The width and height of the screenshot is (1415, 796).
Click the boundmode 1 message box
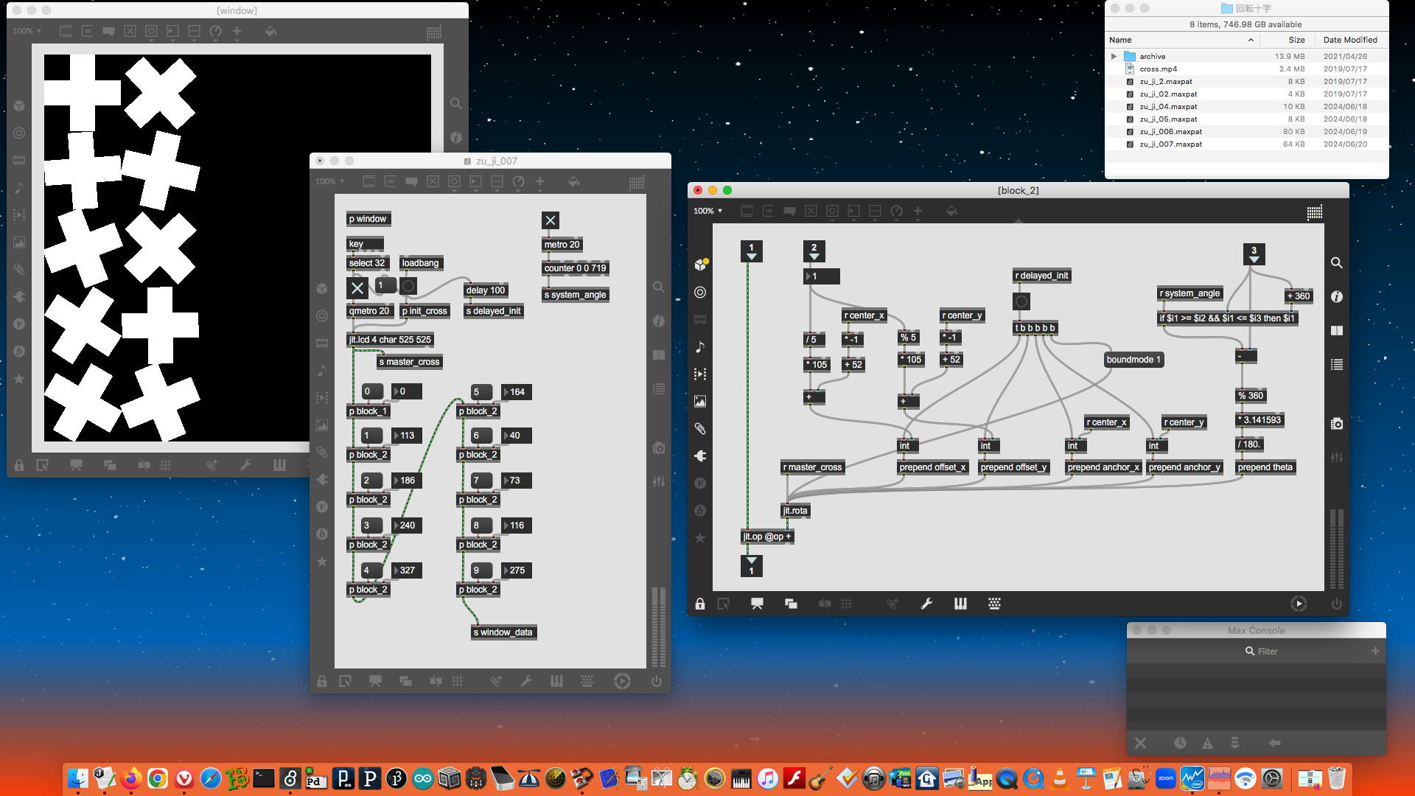[1133, 360]
